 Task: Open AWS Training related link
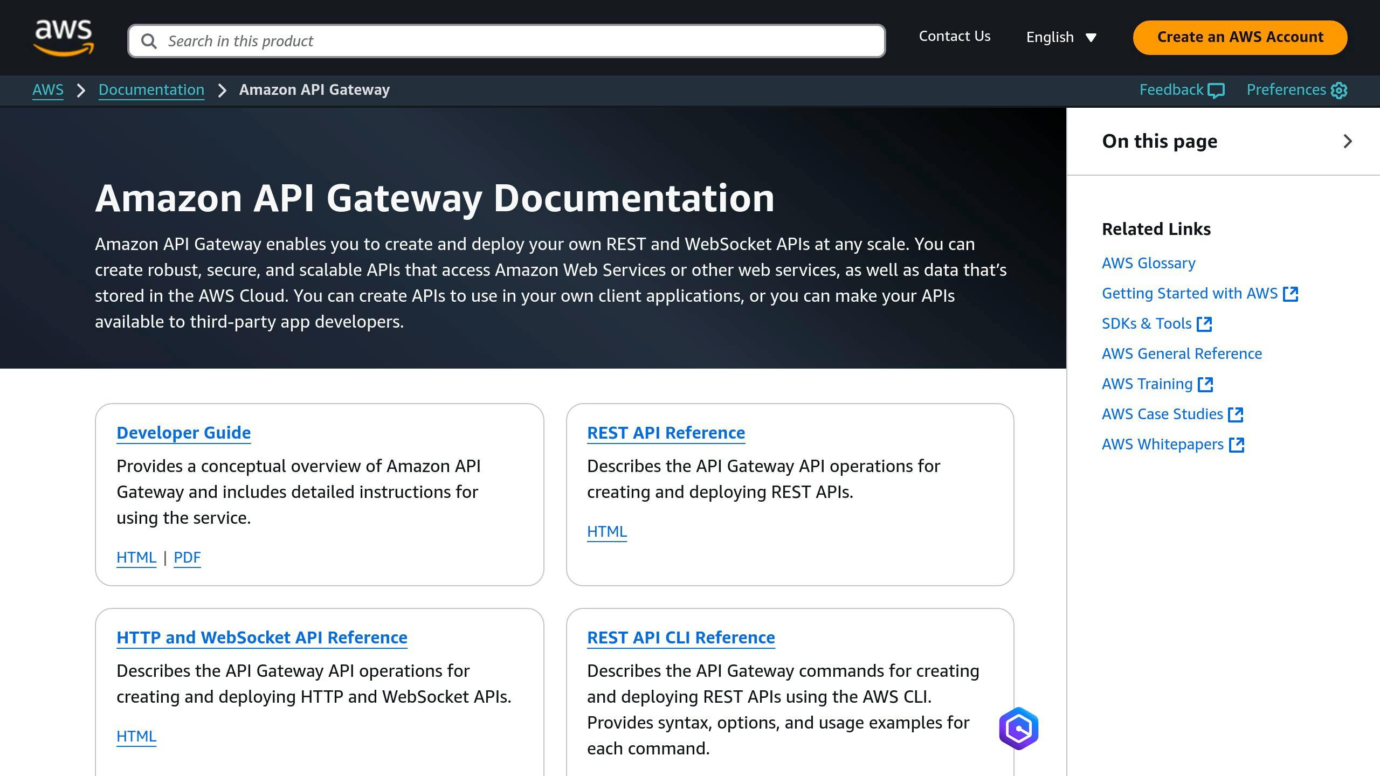[x=1147, y=384]
